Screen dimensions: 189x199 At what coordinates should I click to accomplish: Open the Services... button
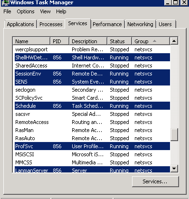(155, 181)
